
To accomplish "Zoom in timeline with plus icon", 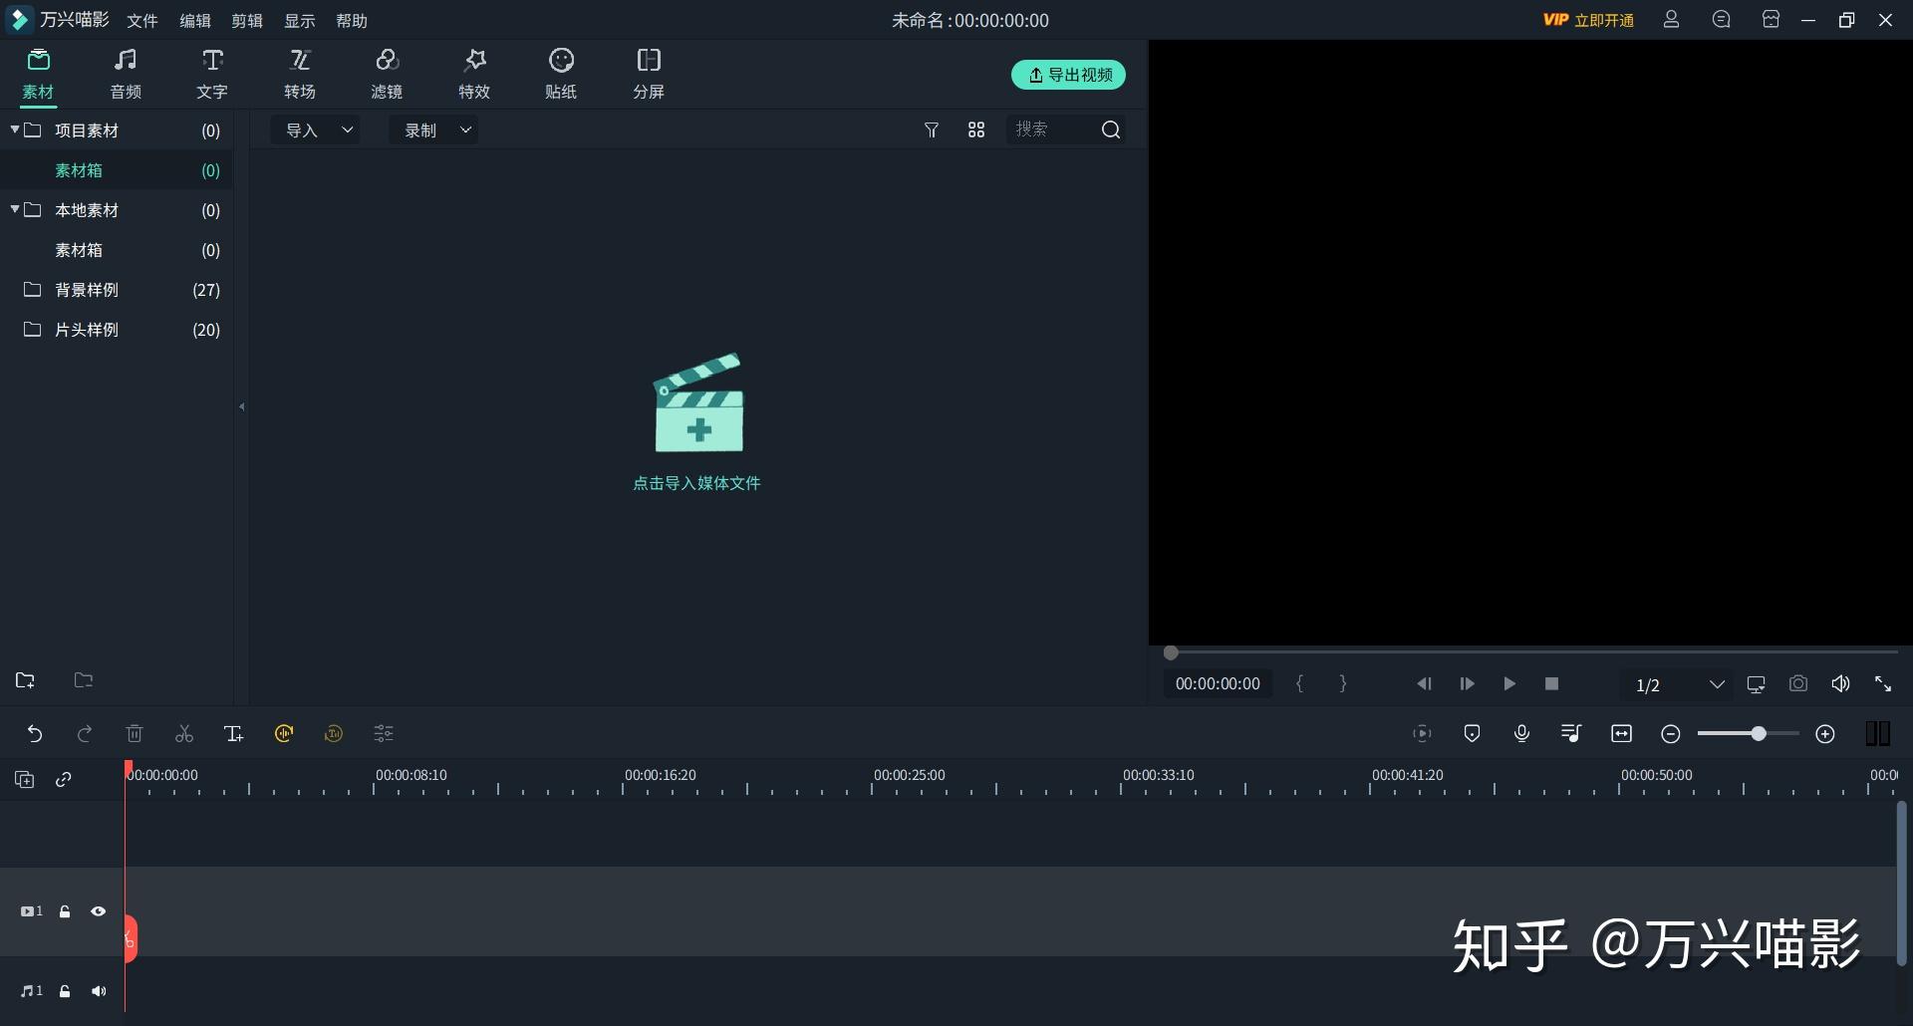I will point(1825,734).
